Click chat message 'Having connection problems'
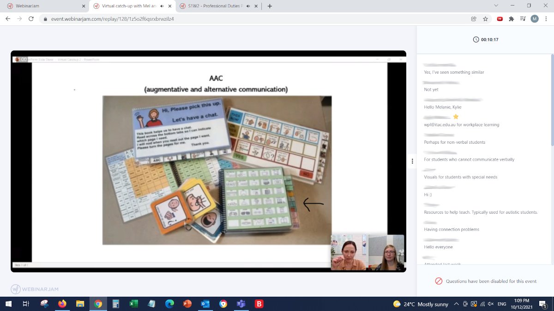Viewport: 554px width, 311px height. tap(452, 229)
